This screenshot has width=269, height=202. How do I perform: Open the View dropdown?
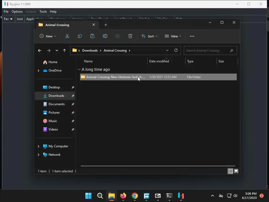coord(173,36)
